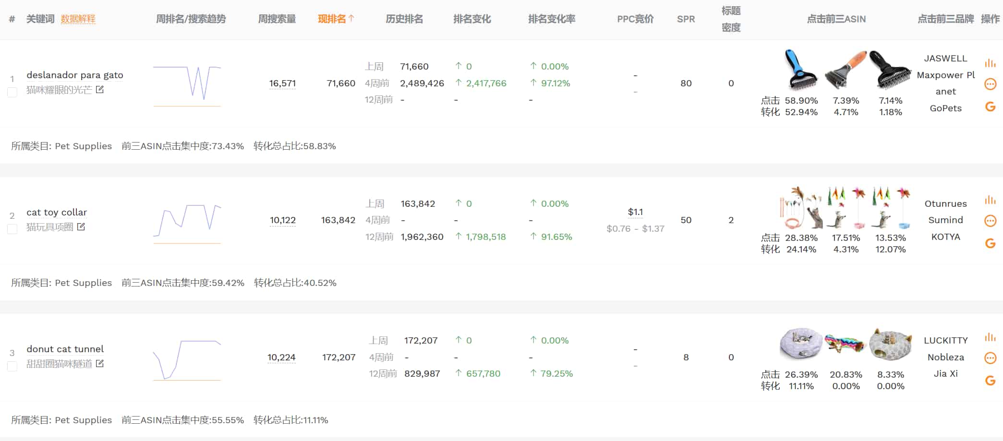Check the checkbox for "deslanador para gato"
Image resolution: width=1003 pixels, height=441 pixels.
[12, 92]
